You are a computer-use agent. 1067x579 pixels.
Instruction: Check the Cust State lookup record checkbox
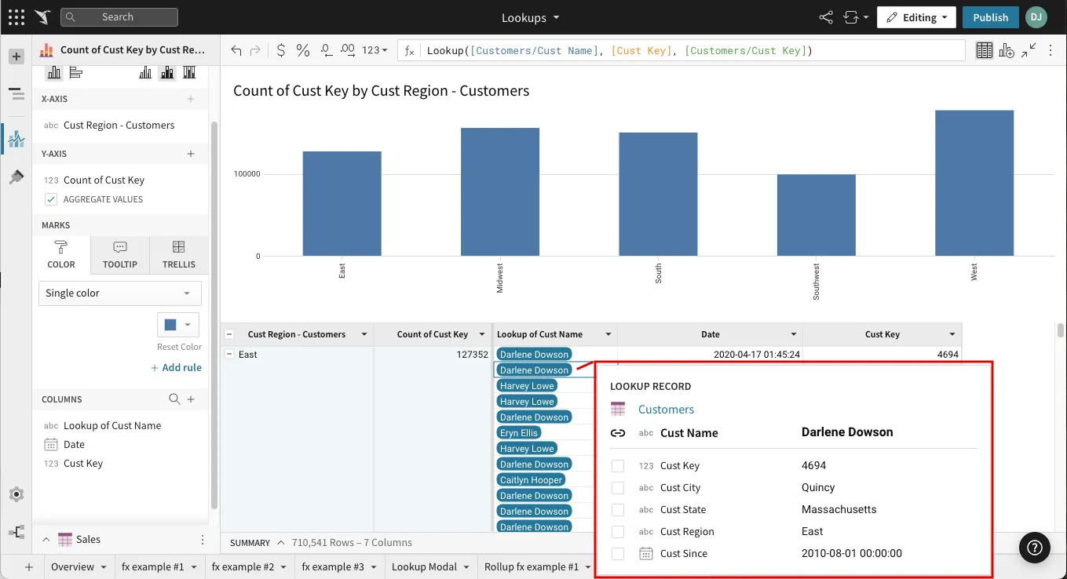click(x=618, y=510)
